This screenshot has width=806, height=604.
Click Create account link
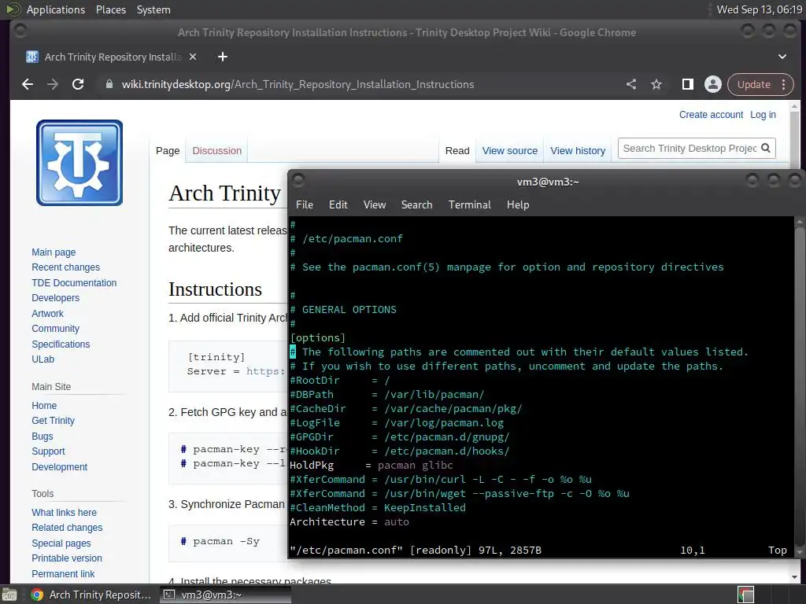[711, 115]
